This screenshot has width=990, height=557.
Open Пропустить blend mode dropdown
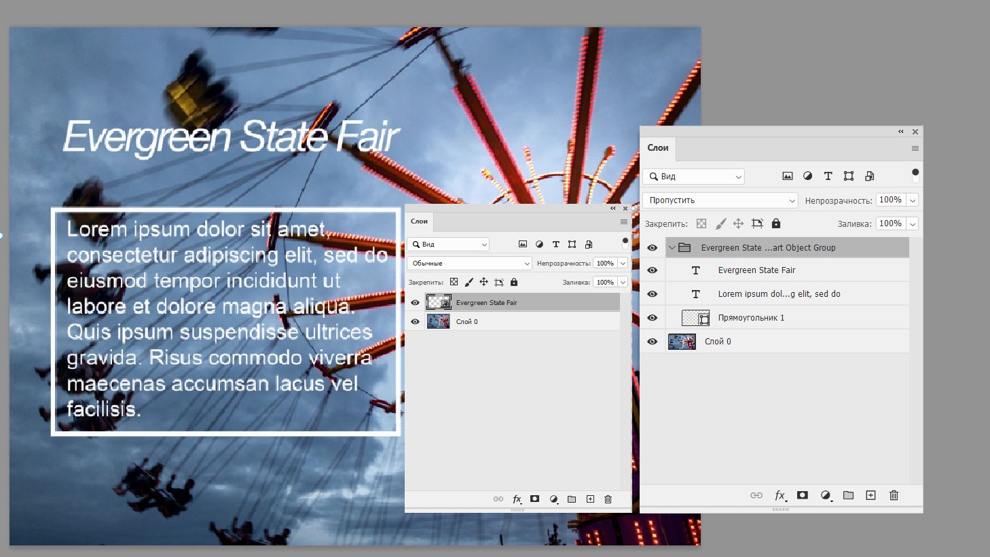point(720,200)
